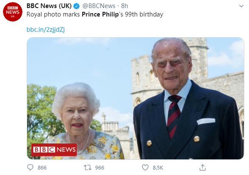The image size is (249, 175).
Task: Click the 866 replies count
Action: (42, 167)
